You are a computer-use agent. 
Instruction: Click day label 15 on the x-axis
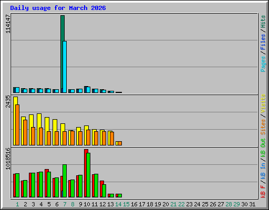coord(126,204)
